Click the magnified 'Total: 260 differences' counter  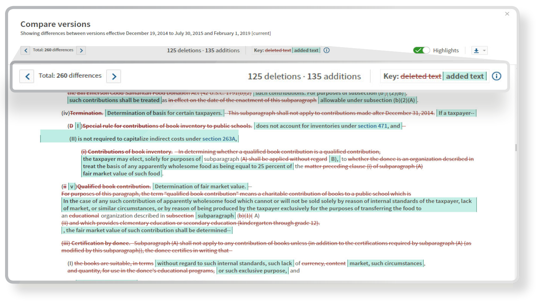pyautogui.click(x=70, y=76)
